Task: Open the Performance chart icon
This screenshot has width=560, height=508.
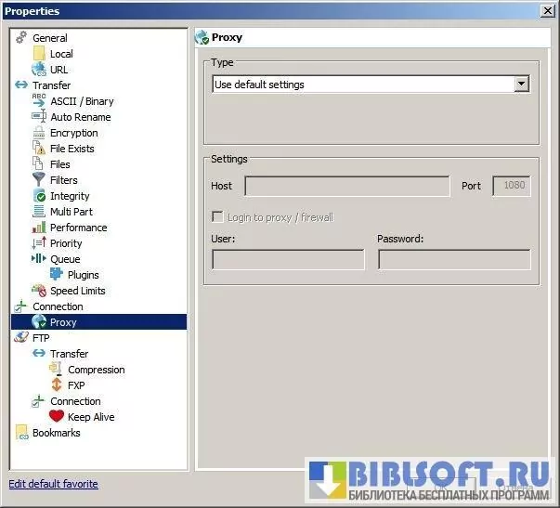Action: click(39, 228)
